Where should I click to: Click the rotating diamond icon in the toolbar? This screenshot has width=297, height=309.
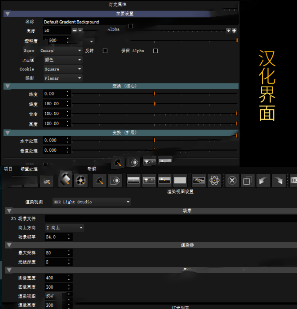65,179
